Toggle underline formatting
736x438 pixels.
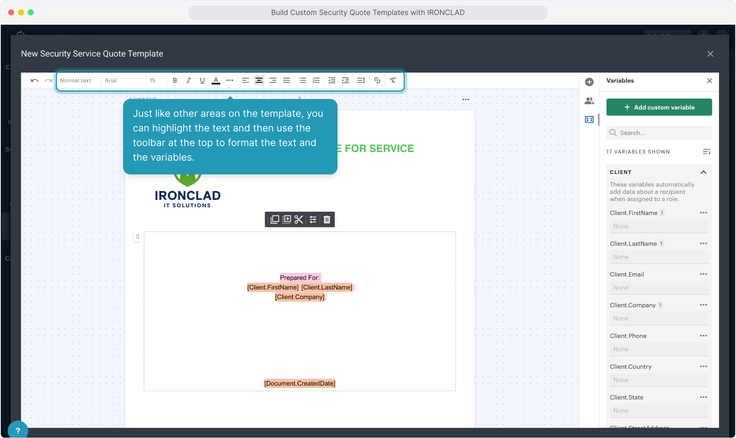[x=202, y=80]
